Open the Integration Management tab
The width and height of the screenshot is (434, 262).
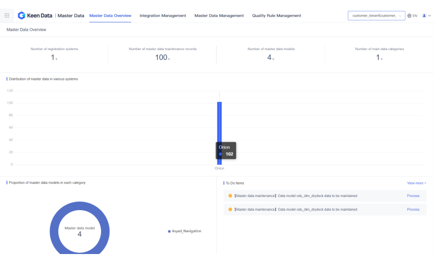[163, 15]
